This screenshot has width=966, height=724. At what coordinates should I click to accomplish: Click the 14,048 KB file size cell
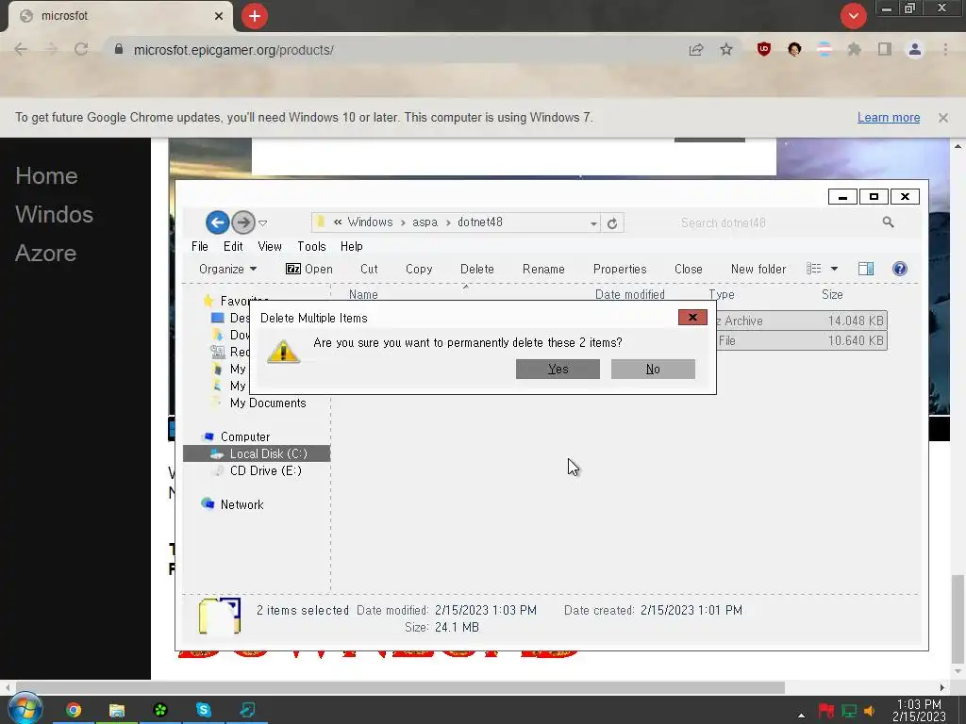(x=856, y=321)
